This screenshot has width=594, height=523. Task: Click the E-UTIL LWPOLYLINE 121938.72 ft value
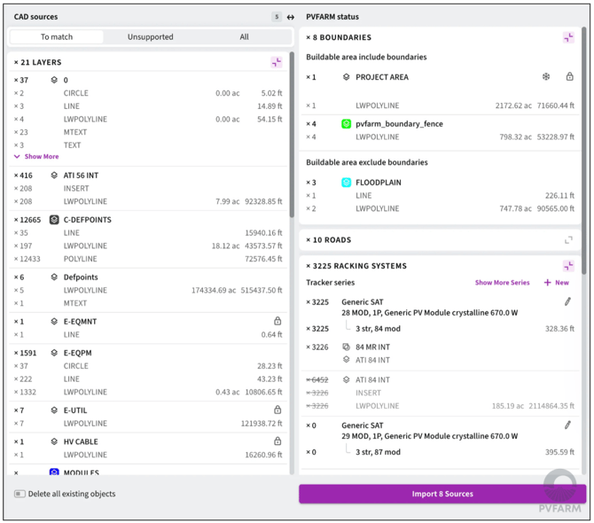(x=262, y=424)
